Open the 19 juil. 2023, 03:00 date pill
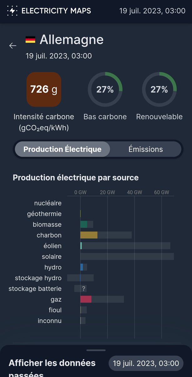This screenshot has width=192, height=377. tap(146, 363)
